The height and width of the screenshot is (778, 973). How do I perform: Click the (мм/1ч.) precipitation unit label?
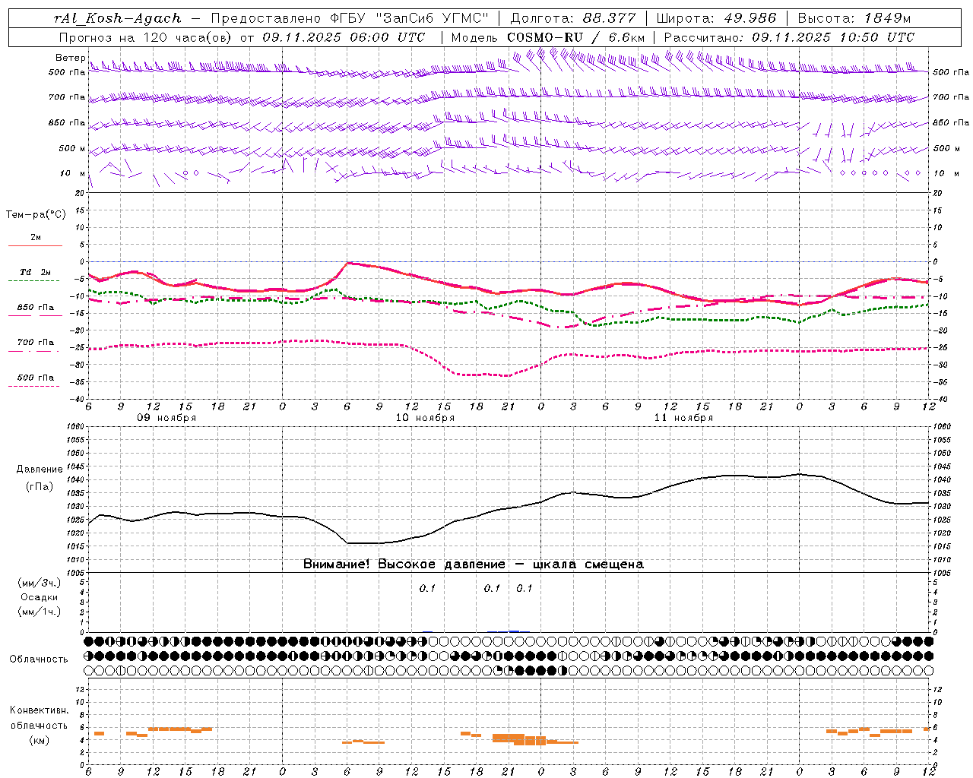pos(40,612)
